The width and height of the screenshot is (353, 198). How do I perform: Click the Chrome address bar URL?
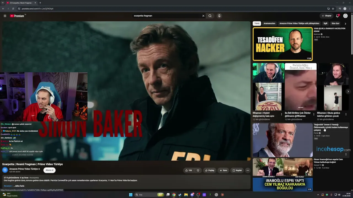coord(37,9)
